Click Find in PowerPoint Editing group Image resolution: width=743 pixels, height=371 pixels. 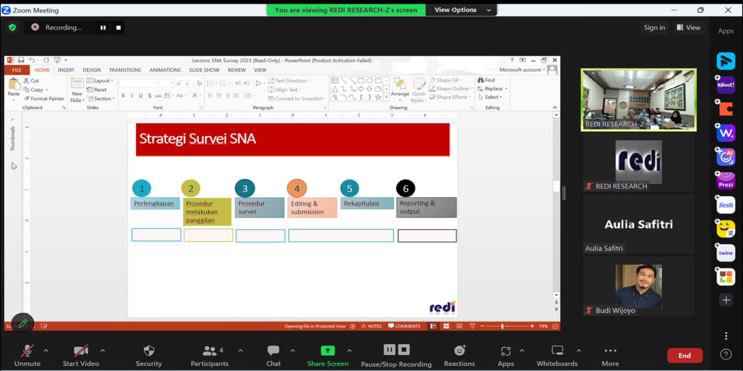(x=486, y=80)
